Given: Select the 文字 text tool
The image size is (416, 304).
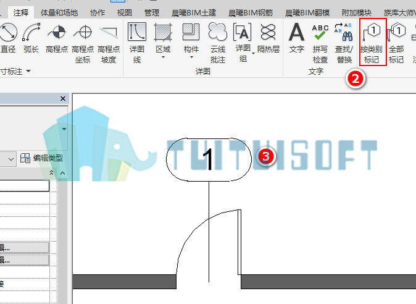Looking at the screenshot, I should tap(297, 38).
